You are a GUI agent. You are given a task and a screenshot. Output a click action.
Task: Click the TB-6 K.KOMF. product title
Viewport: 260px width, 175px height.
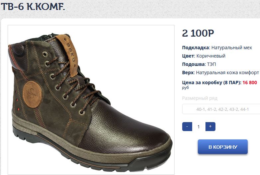click(33, 7)
